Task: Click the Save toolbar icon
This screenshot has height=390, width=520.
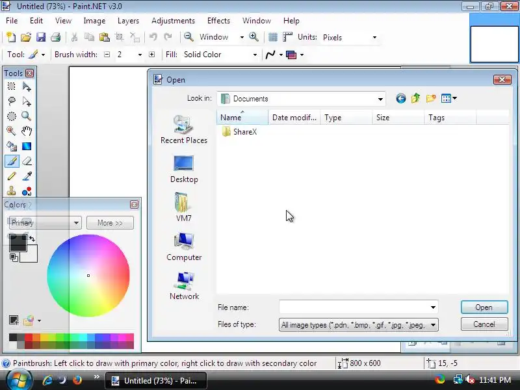Action: (x=41, y=37)
